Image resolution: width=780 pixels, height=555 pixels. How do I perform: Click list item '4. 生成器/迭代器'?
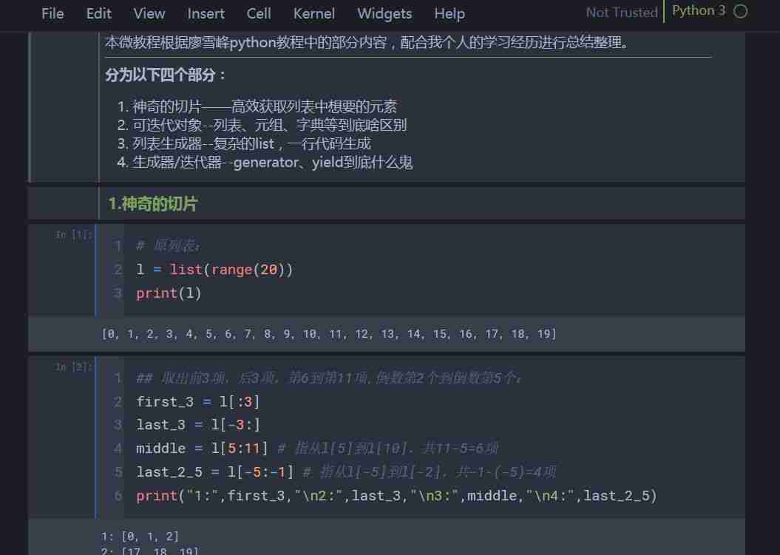click(265, 162)
